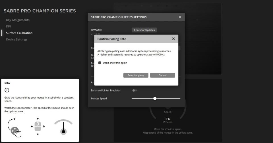Toggle Enhance Pointer Precision switch

[x=135, y=90]
